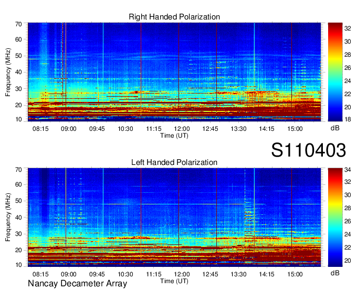Click the 60 MHz tick on lower frequency axis

point(18,184)
